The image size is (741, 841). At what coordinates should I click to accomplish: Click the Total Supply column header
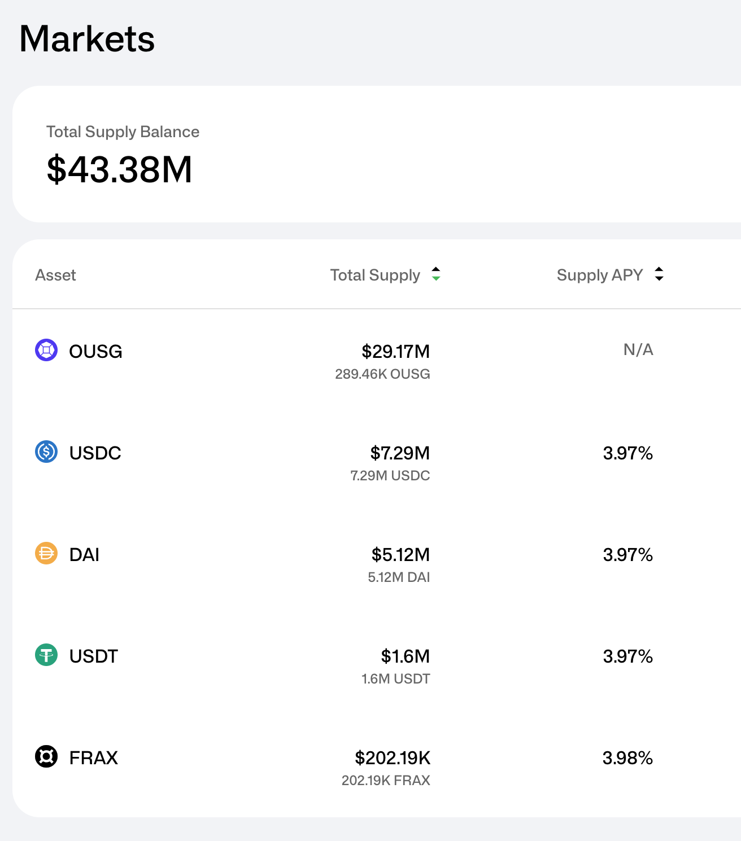tap(375, 275)
